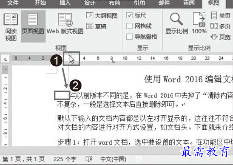Click the proofing book icon in status bar

89,159
